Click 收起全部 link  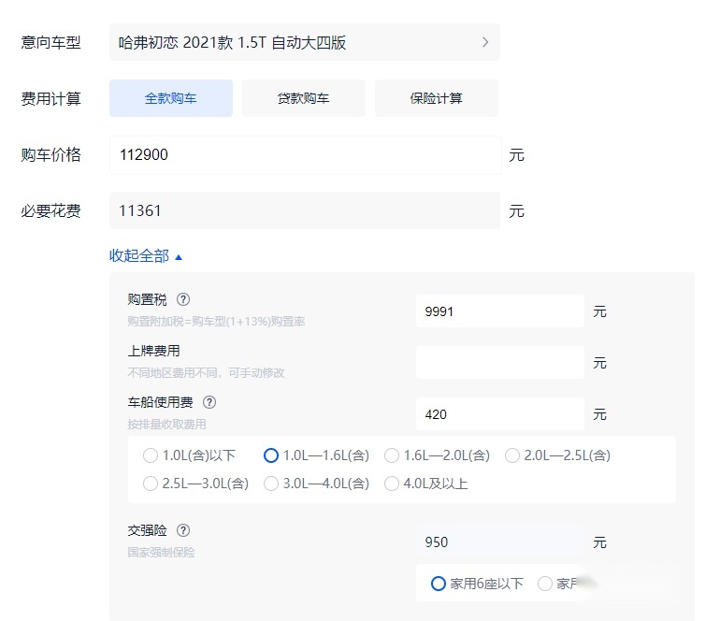click(139, 256)
